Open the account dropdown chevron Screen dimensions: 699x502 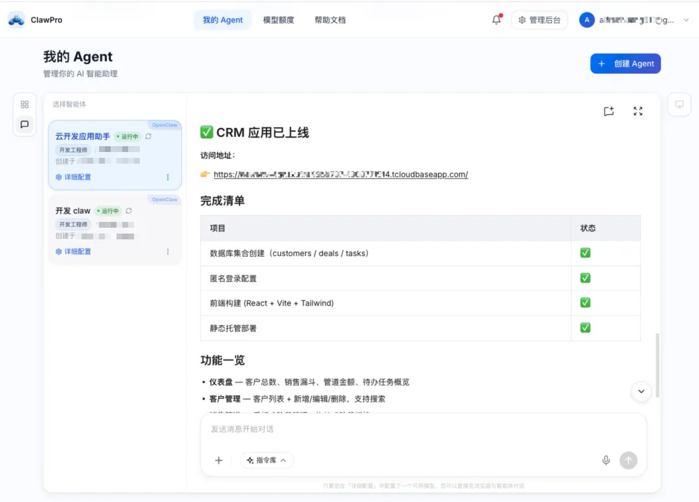tap(686, 20)
